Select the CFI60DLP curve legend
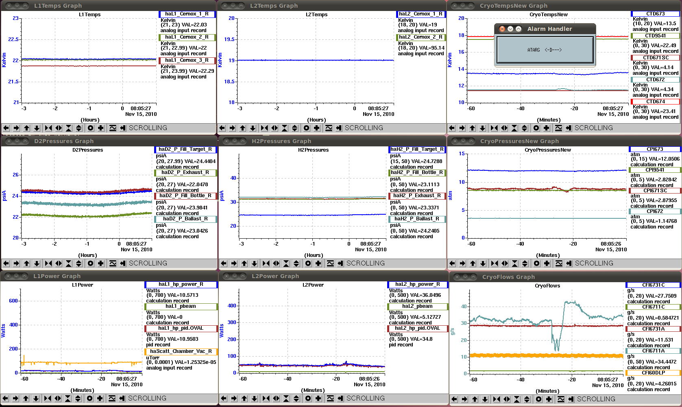The image size is (682, 407). [x=654, y=373]
